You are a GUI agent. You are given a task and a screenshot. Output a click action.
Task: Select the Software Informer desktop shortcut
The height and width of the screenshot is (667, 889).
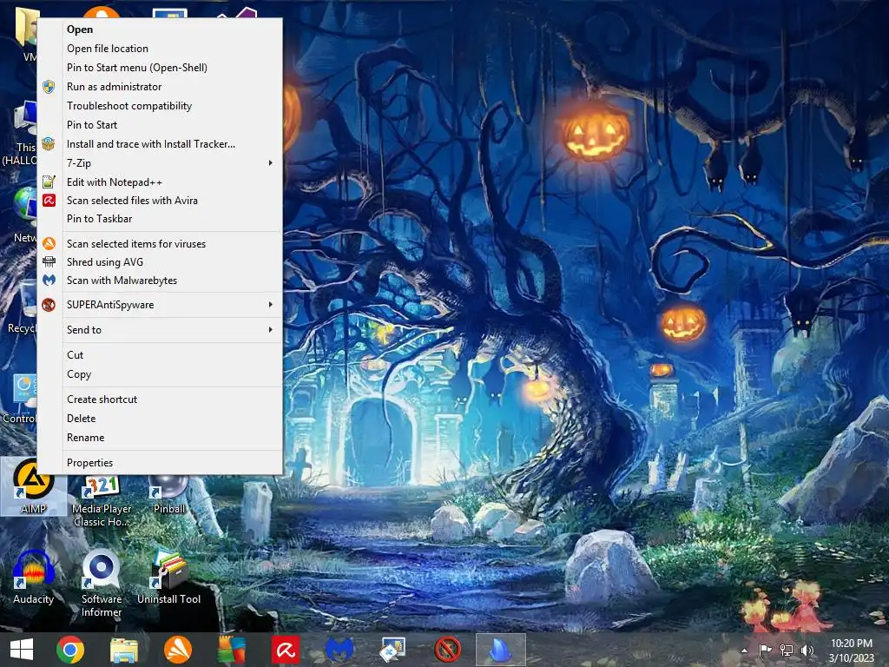click(102, 584)
